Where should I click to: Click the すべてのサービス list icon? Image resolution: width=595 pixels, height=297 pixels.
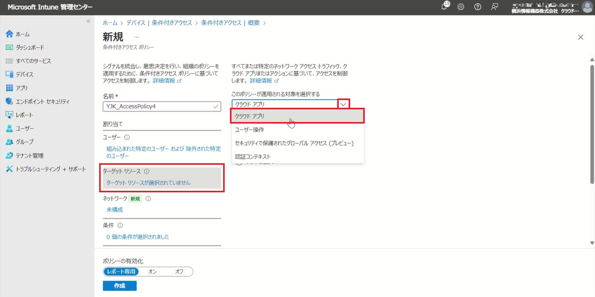9,61
